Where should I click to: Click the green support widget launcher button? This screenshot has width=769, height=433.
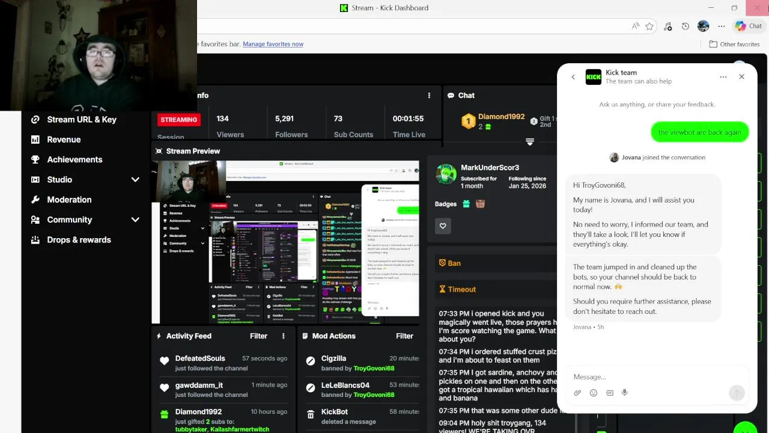point(745,428)
